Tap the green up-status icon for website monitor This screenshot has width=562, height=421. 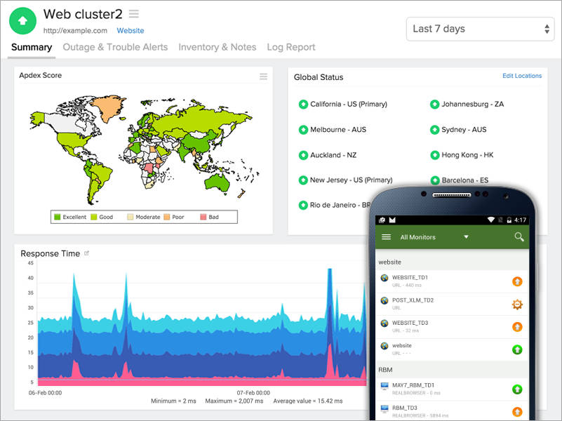coord(516,349)
